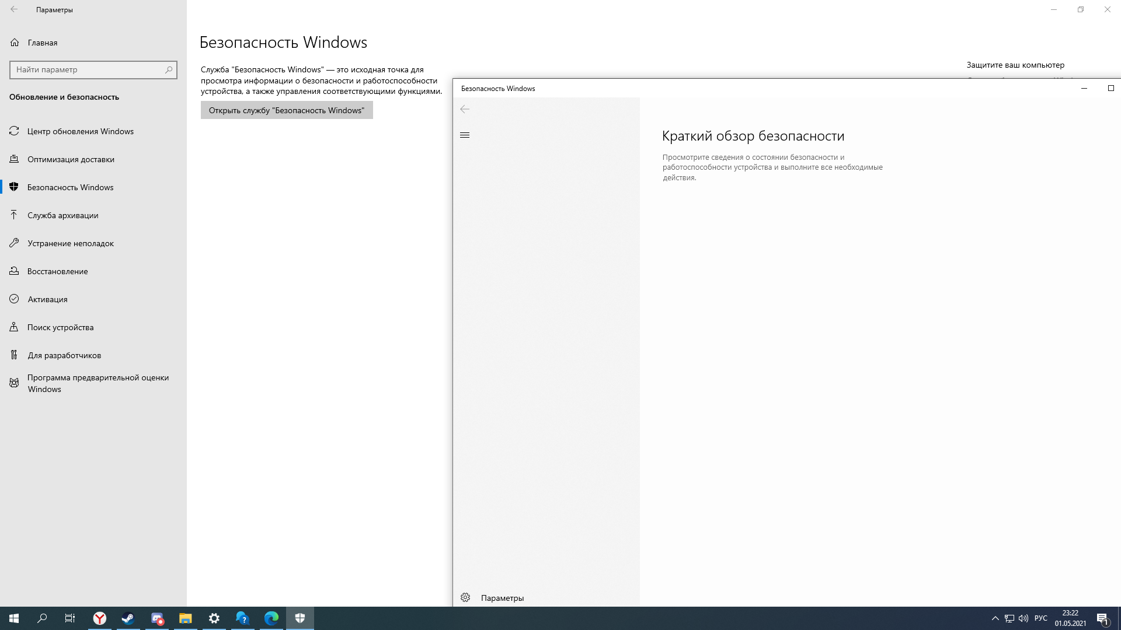Click Служба архивации upload arrow icon
This screenshot has height=630, width=1121.
tap(14, 215)
